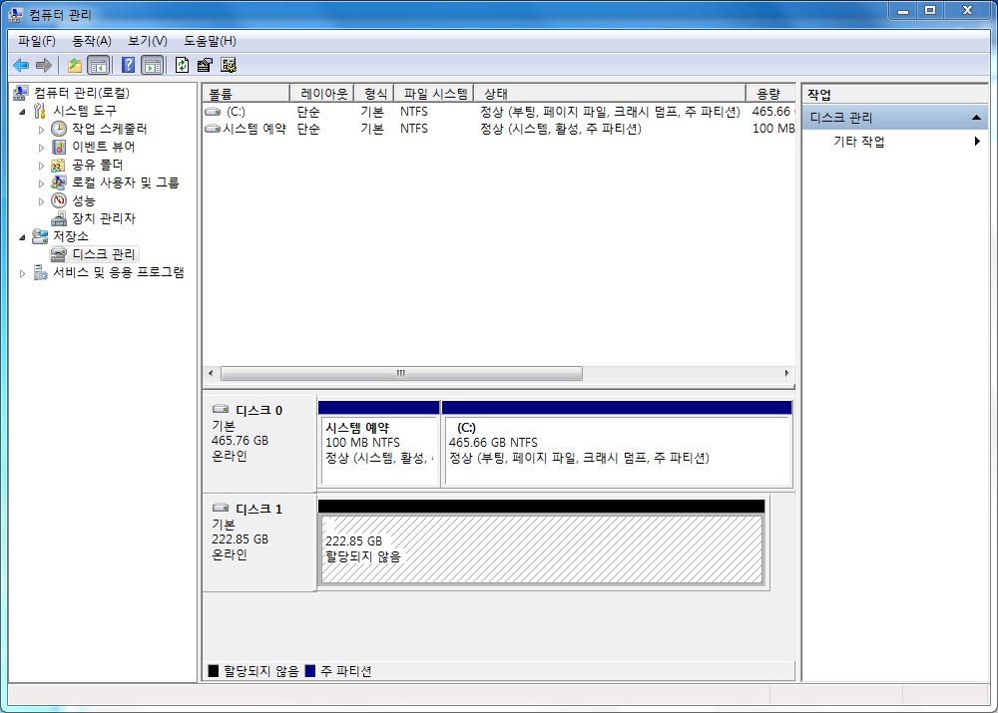The image size is (998, 713).
Task: Click the Up one level folder icon
Action: point(75,65)
